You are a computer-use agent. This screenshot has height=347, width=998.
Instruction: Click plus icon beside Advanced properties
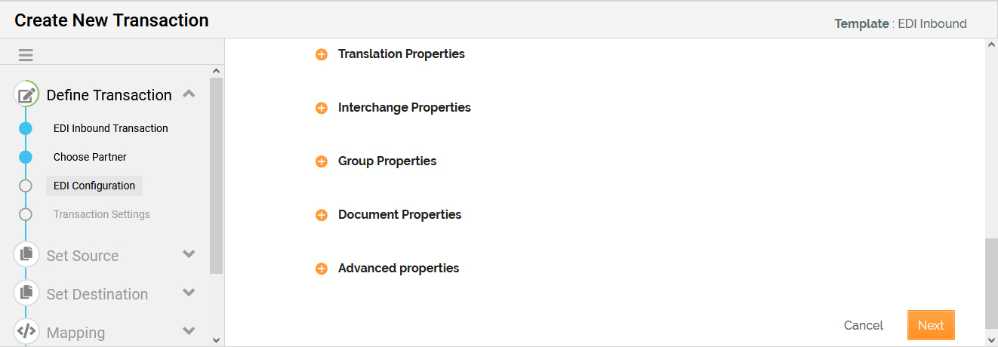coord(322,269)
